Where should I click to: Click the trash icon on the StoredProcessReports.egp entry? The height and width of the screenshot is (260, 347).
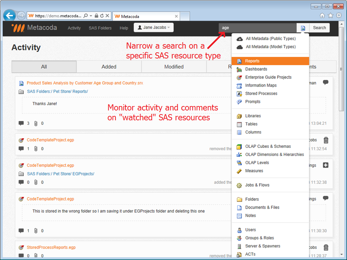[326, 247]
